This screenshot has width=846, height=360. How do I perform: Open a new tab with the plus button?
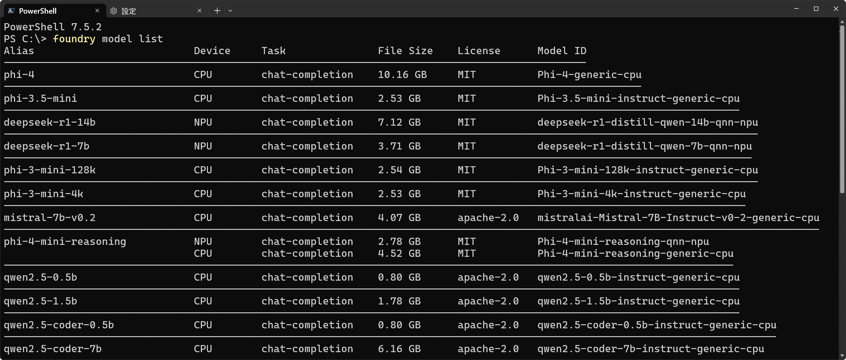point(217,11)
